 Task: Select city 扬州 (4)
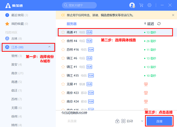pyautogui.click(x=17, y=125)
